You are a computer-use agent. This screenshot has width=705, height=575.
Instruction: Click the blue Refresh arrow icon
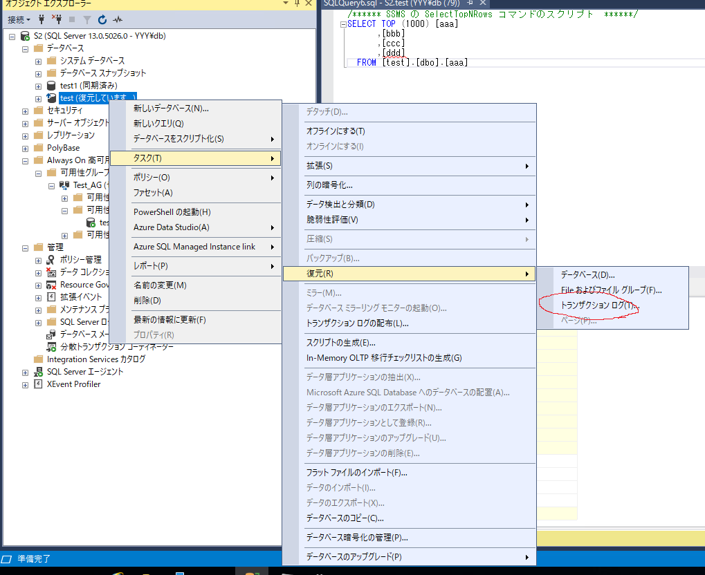coord(102,19)
